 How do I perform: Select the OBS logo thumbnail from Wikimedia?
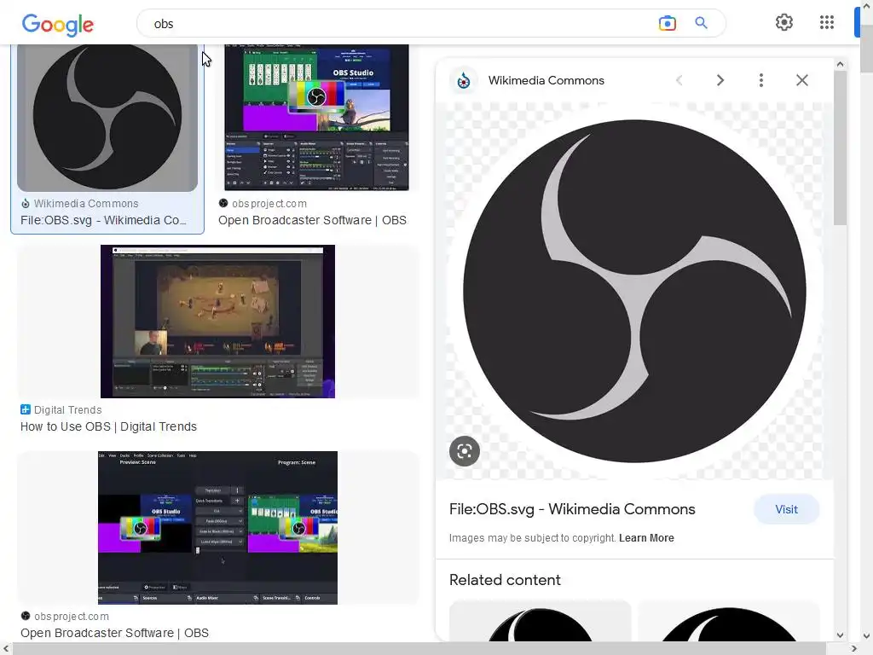click(x=107, y=118)
